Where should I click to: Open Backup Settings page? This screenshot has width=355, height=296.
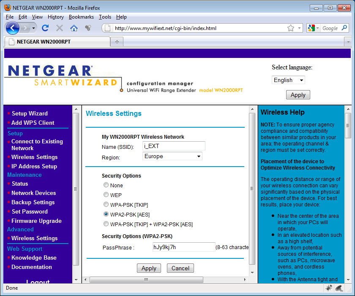[x=33, y=202]
